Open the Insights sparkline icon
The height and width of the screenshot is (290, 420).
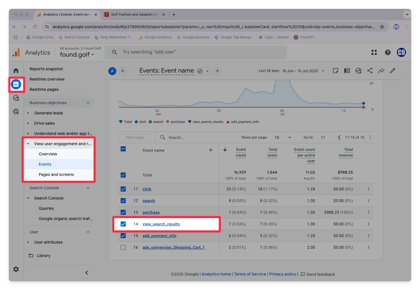(381, 71)
